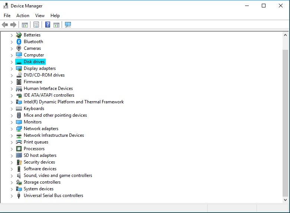The width and height of the screenshot is (290, 213).
Task: Open the Action menu
Action: (x=23, y=16)
